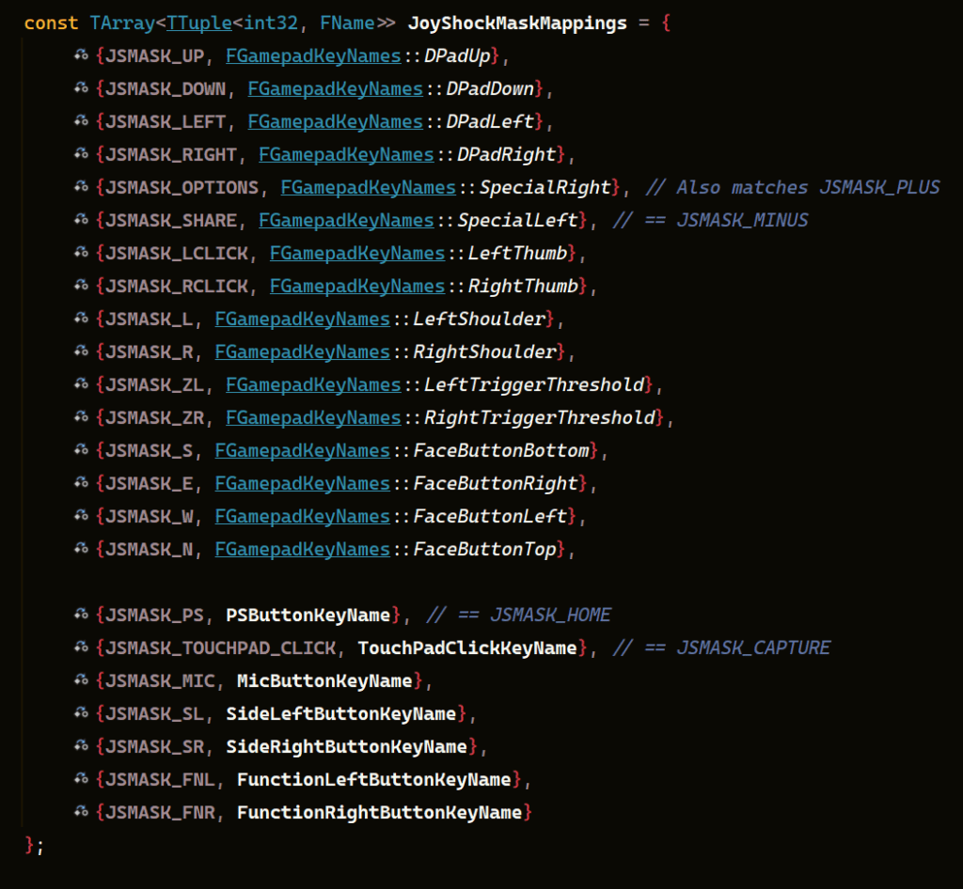
Task: Click the hint icon before JSMASK_N entry
Action: [82, 550]
